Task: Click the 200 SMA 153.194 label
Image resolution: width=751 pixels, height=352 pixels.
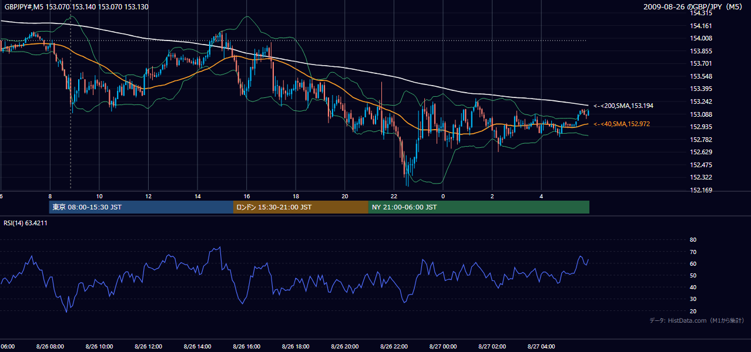Action: 623,106
